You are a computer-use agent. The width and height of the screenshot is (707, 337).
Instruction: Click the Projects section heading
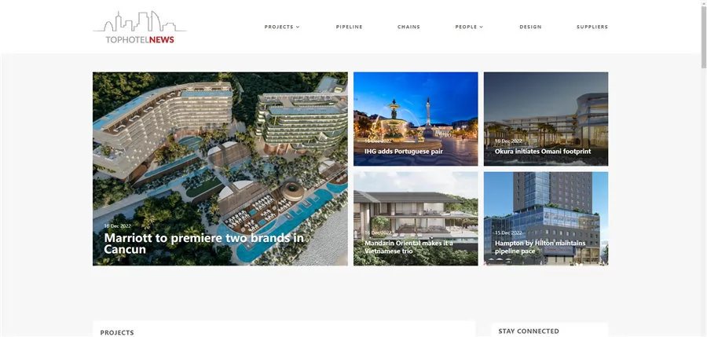click(x=117, y=332)
